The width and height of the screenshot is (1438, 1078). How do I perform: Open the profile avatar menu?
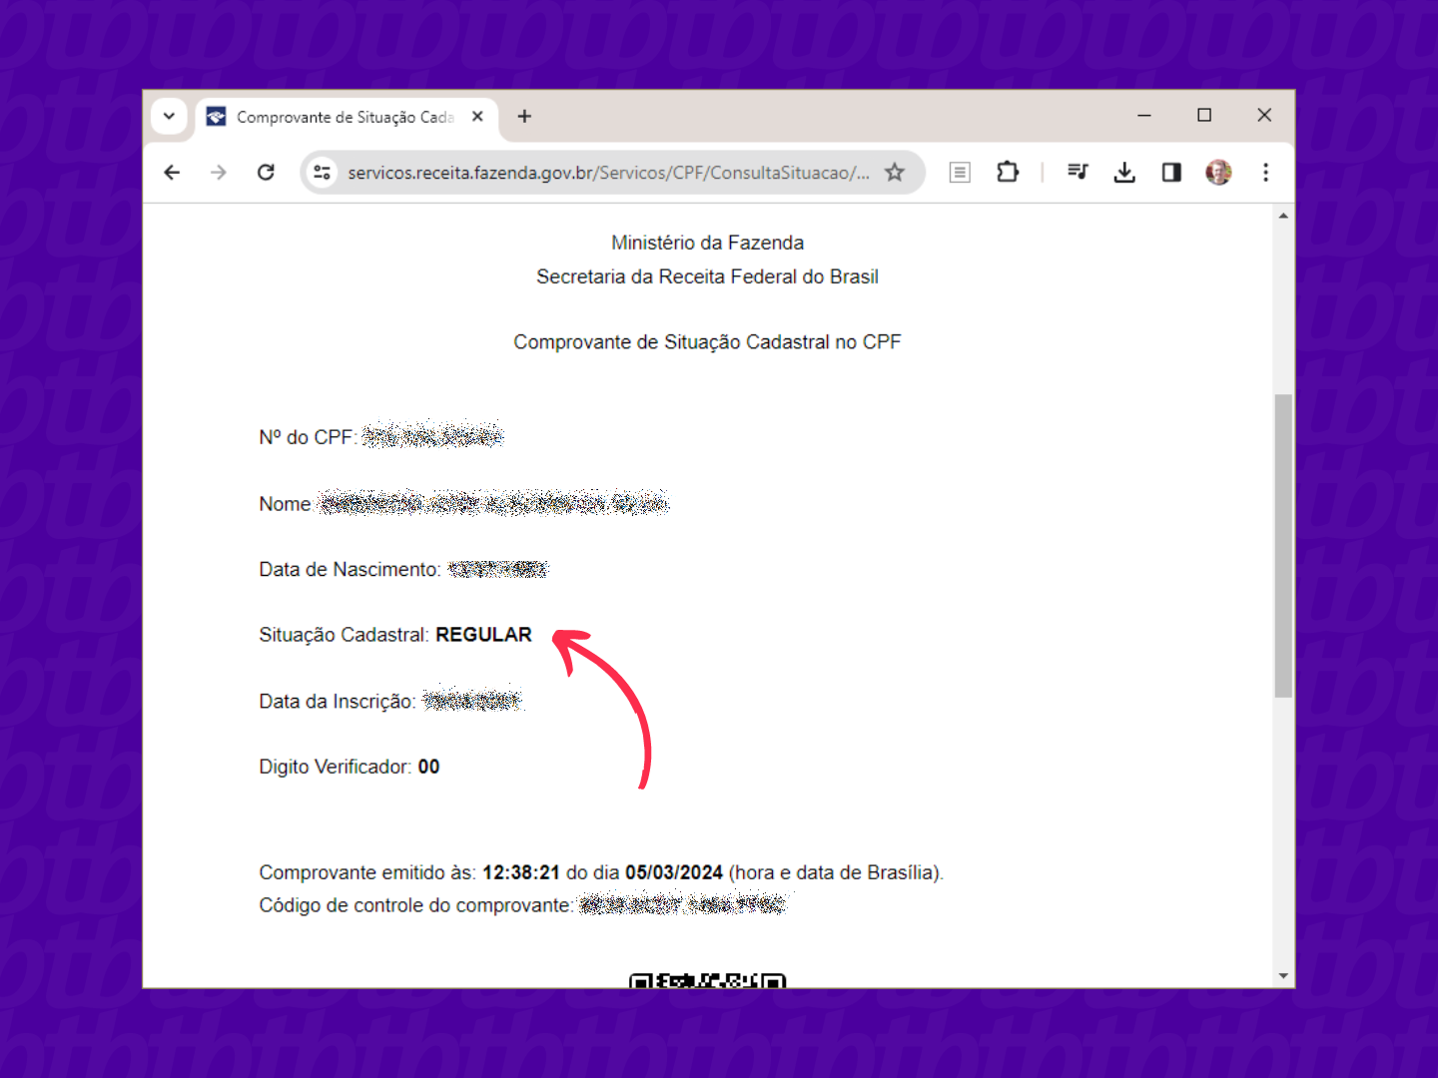1218,172
